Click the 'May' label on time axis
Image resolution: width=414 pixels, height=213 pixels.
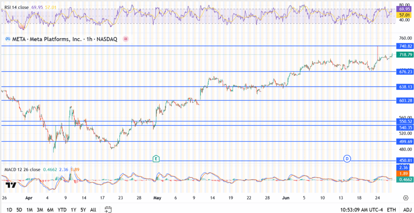click(x=157, y=198)
